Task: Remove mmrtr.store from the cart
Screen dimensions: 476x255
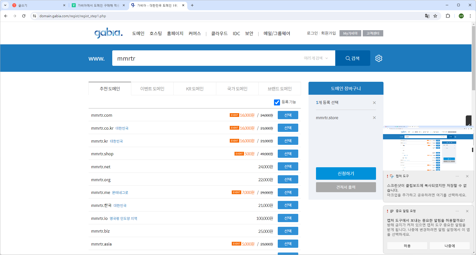Action: point(374,118)
